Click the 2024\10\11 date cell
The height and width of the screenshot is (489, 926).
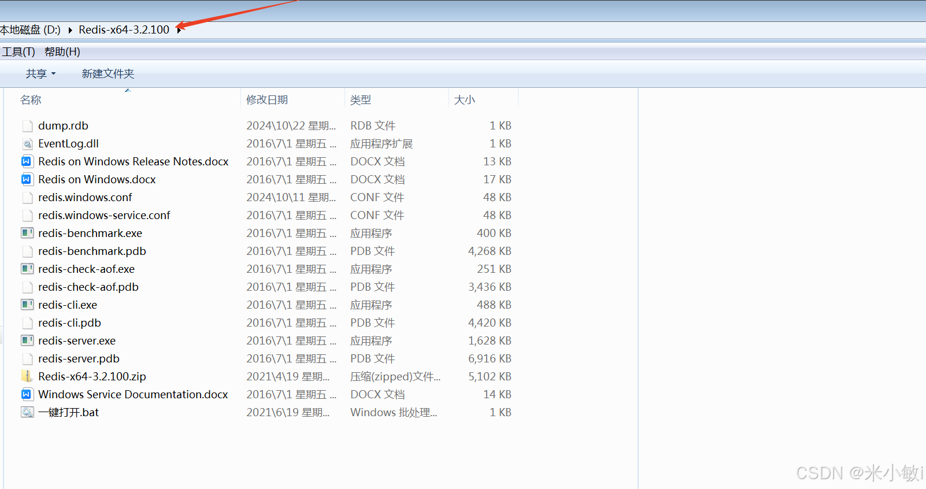(x=291, y=198)
